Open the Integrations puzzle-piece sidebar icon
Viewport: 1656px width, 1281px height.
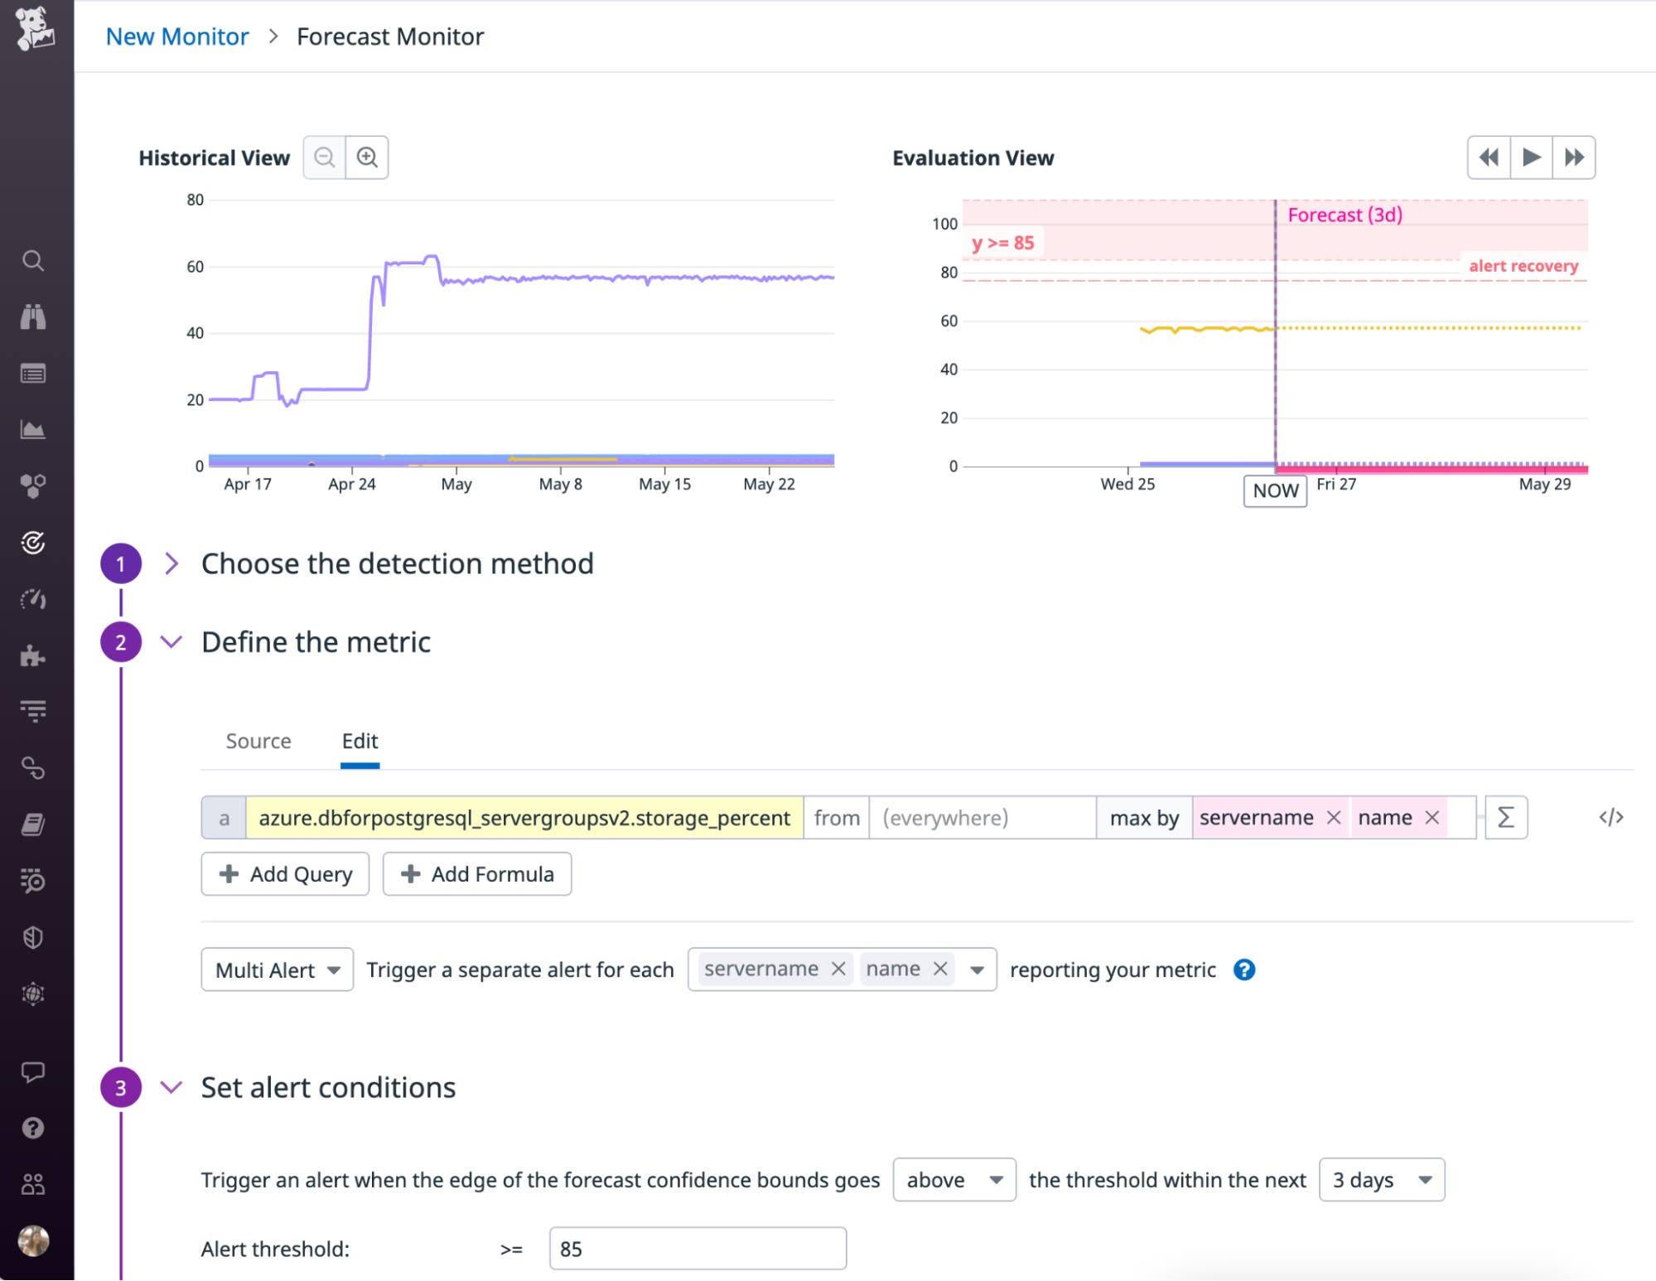33,657
